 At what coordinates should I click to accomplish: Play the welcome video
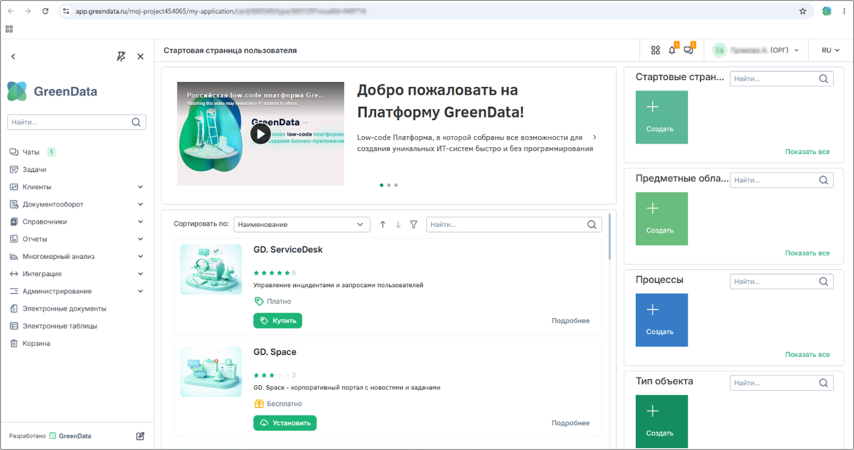tap(260, 134)
